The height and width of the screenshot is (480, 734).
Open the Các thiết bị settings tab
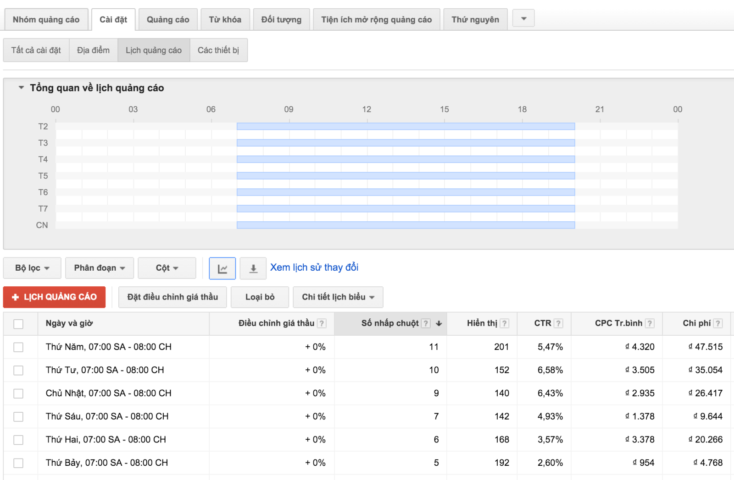[x=219, y=50]
